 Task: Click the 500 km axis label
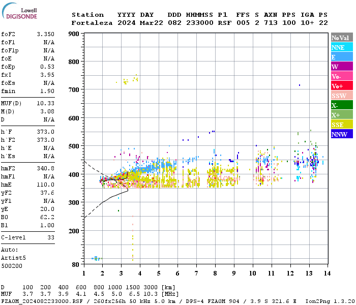tap(74, 146)
